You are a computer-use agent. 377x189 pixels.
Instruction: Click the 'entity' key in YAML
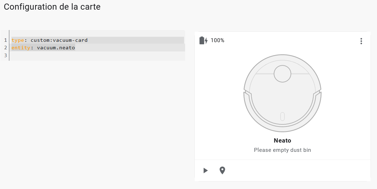(21, 48)
